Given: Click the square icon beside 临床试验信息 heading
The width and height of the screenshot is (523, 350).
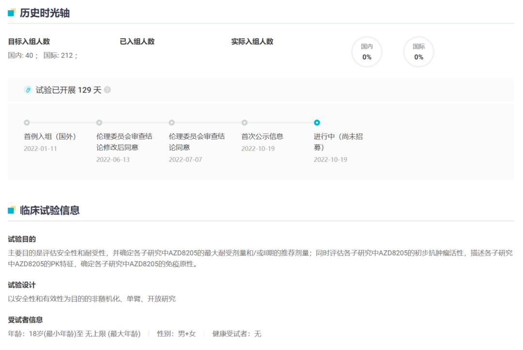Looking at the screenshot, I should pyautogui.click(x=12, y=210).
